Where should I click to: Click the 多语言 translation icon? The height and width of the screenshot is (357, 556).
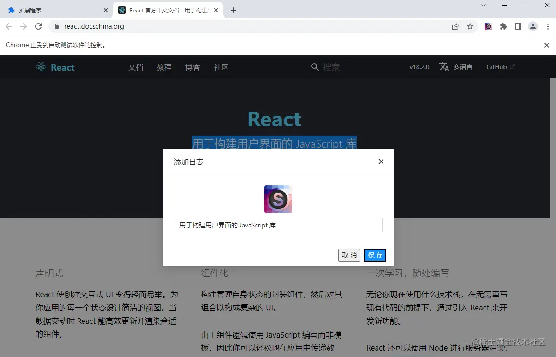444,67
